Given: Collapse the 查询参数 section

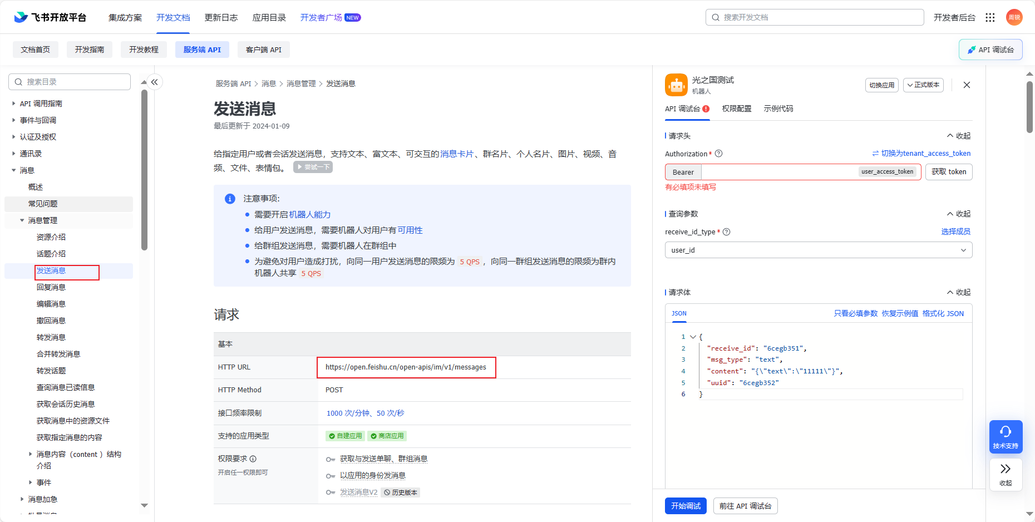Looking at the screenshot, I should coord(959,214).
